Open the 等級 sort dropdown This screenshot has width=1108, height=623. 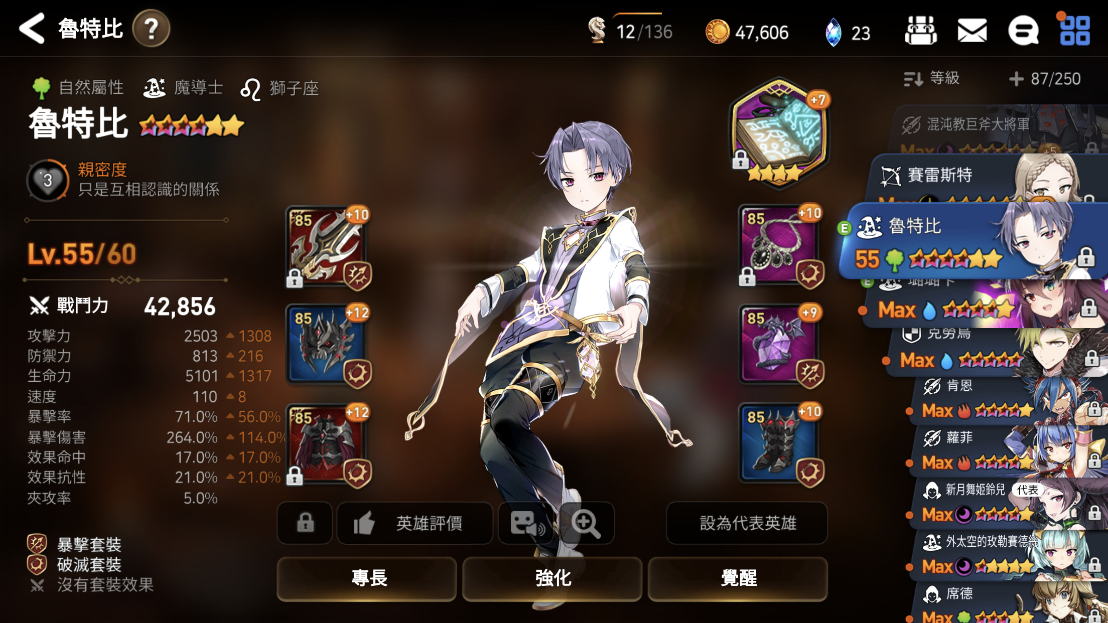point(931,78)
